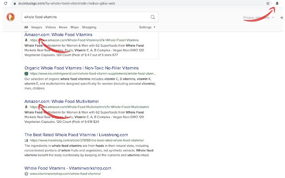Click the megaphone icon at the top right
The image size is (285, 178).
pyautogui.click(x=282, y=18)
